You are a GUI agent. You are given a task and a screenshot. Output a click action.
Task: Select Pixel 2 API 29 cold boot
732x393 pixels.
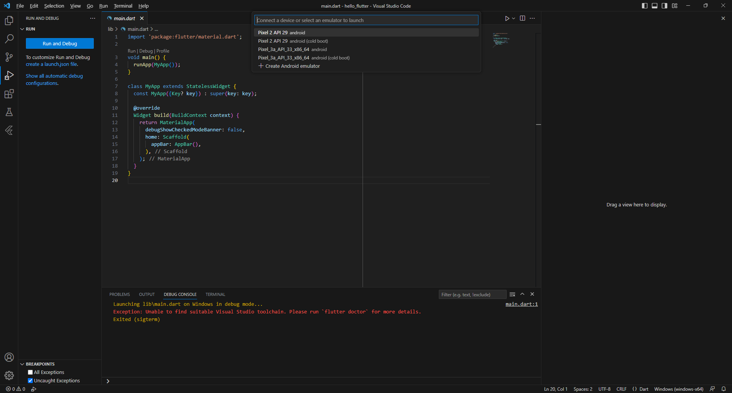(x=366, y=41)
